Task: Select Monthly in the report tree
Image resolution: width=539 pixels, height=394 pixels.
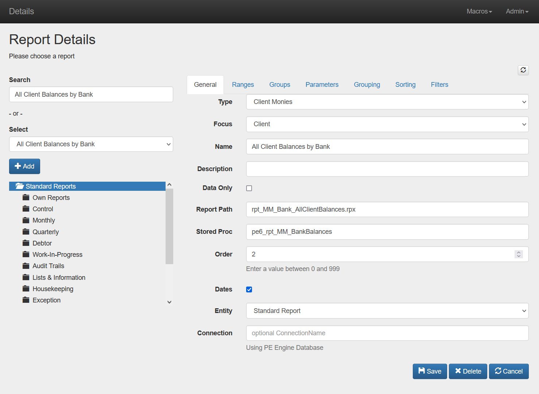Action: click(44, 220)
